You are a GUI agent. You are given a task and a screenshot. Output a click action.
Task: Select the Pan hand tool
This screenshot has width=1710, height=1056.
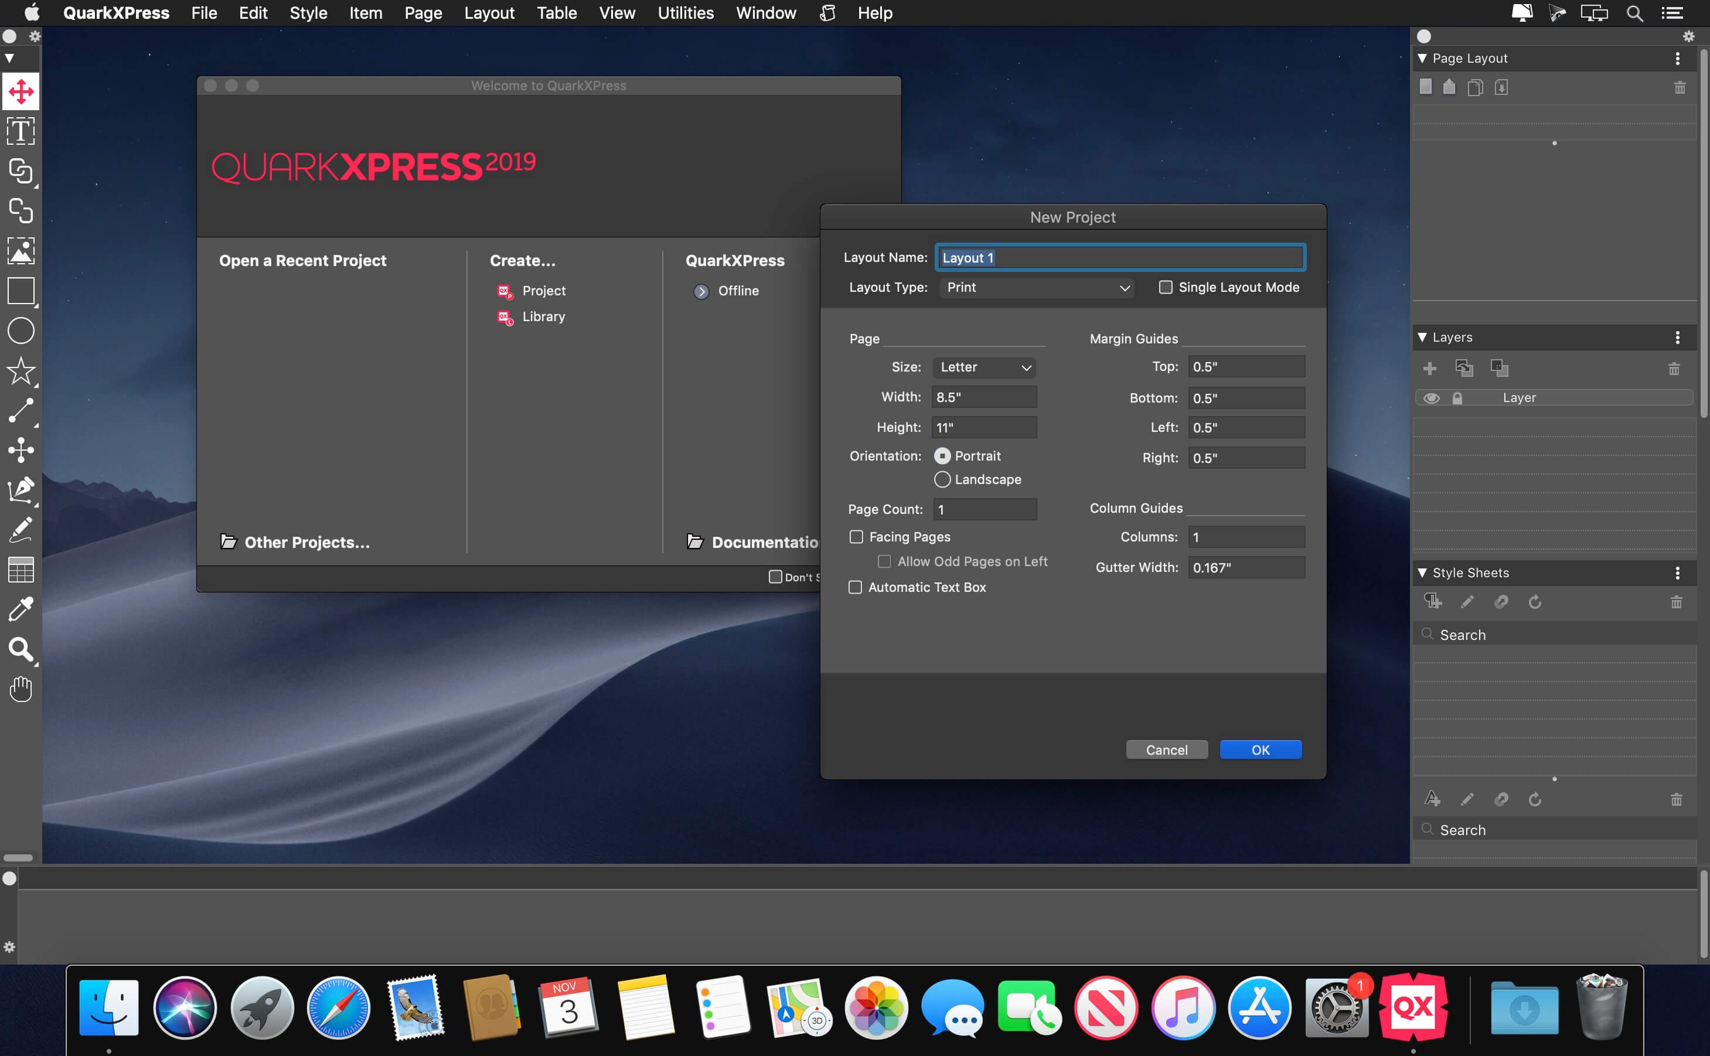coord(21,689)
